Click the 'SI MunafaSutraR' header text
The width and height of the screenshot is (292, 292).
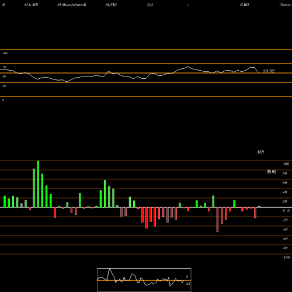[x=72, y=5]
